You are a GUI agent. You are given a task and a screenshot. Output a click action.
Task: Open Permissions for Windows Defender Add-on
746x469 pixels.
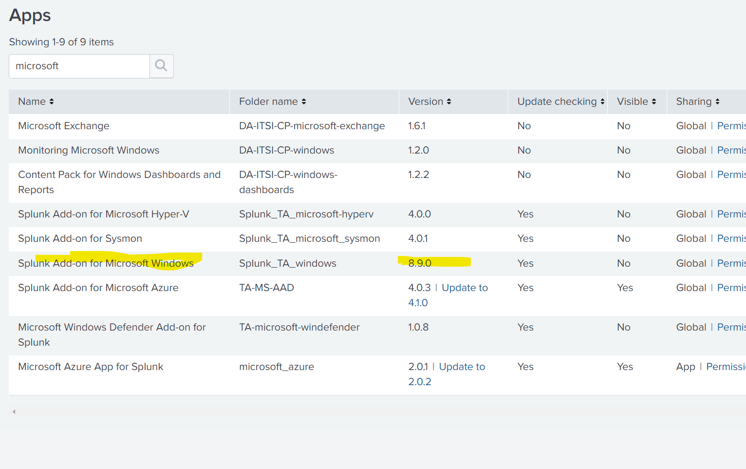[x=731, y=327]
